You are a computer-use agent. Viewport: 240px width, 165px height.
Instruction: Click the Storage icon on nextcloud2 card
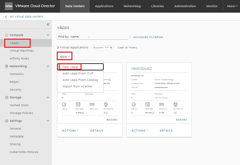[147, 104]
